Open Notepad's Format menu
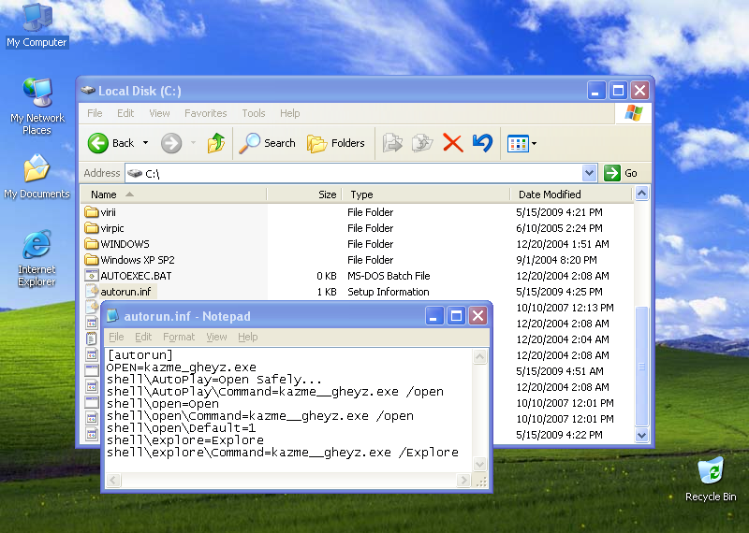This screenshot has height=533, width=749. pyautogui.click(x=179, y=337)
